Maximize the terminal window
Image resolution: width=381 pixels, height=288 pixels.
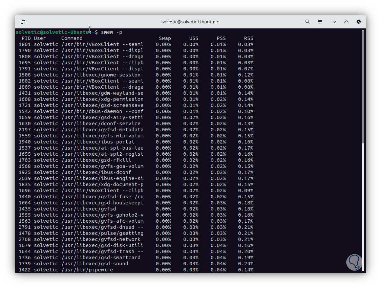click(346, 22)
